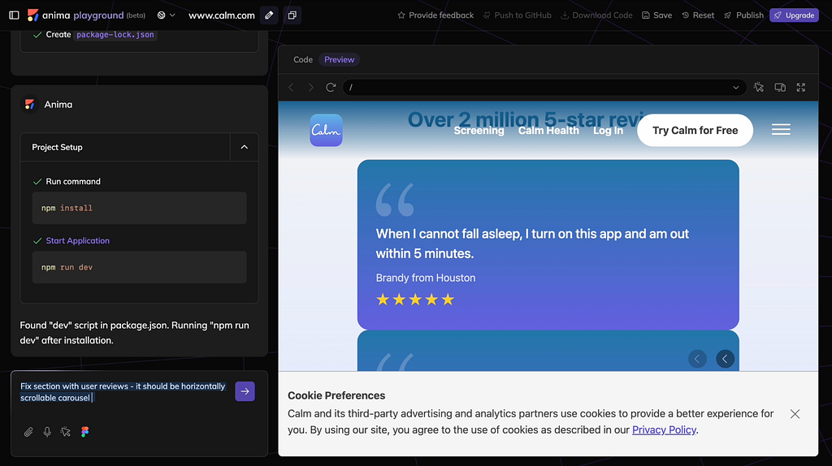
Task: Open the hamburger menu in preview
Action: (x=781, y=129)
